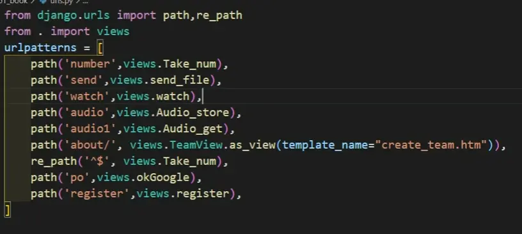The height and width of the screenshot is (234, 522).
Task: Click 'import' keyword in the django.urls line
Action: pos(136,15)
